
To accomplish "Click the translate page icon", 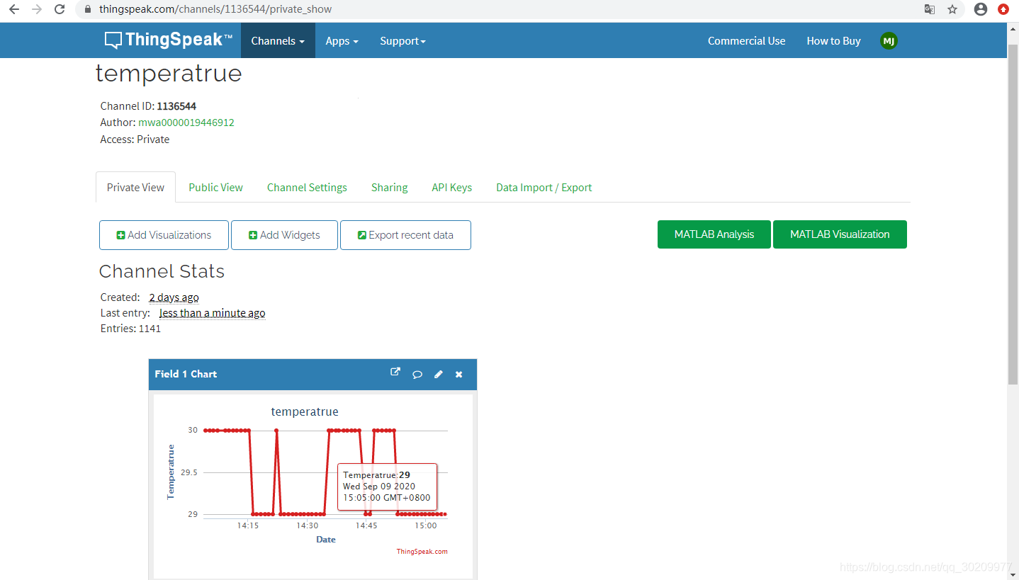I will 929,9.
